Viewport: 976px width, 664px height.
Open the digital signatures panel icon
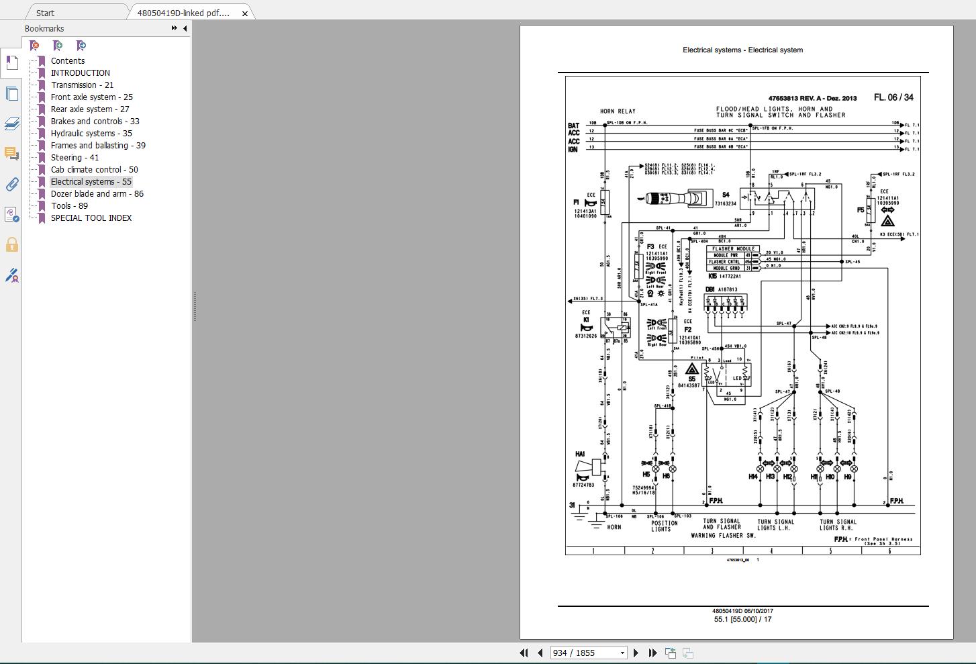click(x=11, y=214)
